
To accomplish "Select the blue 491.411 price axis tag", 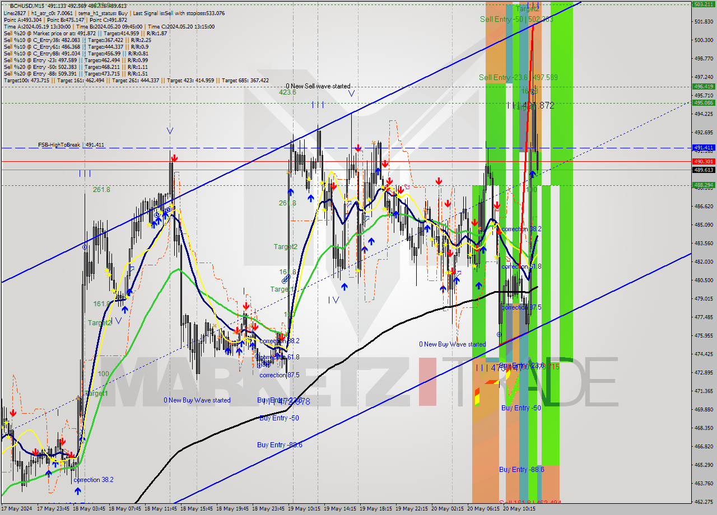I will [x=704, y=148].
